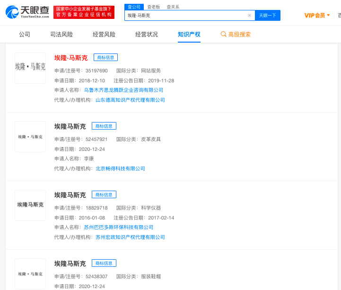Open the 经营状况 tab

click(147, 35)
